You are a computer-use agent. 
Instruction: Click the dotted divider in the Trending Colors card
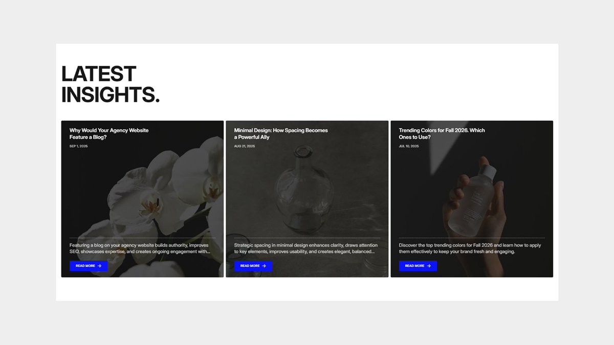coord(472,238)
